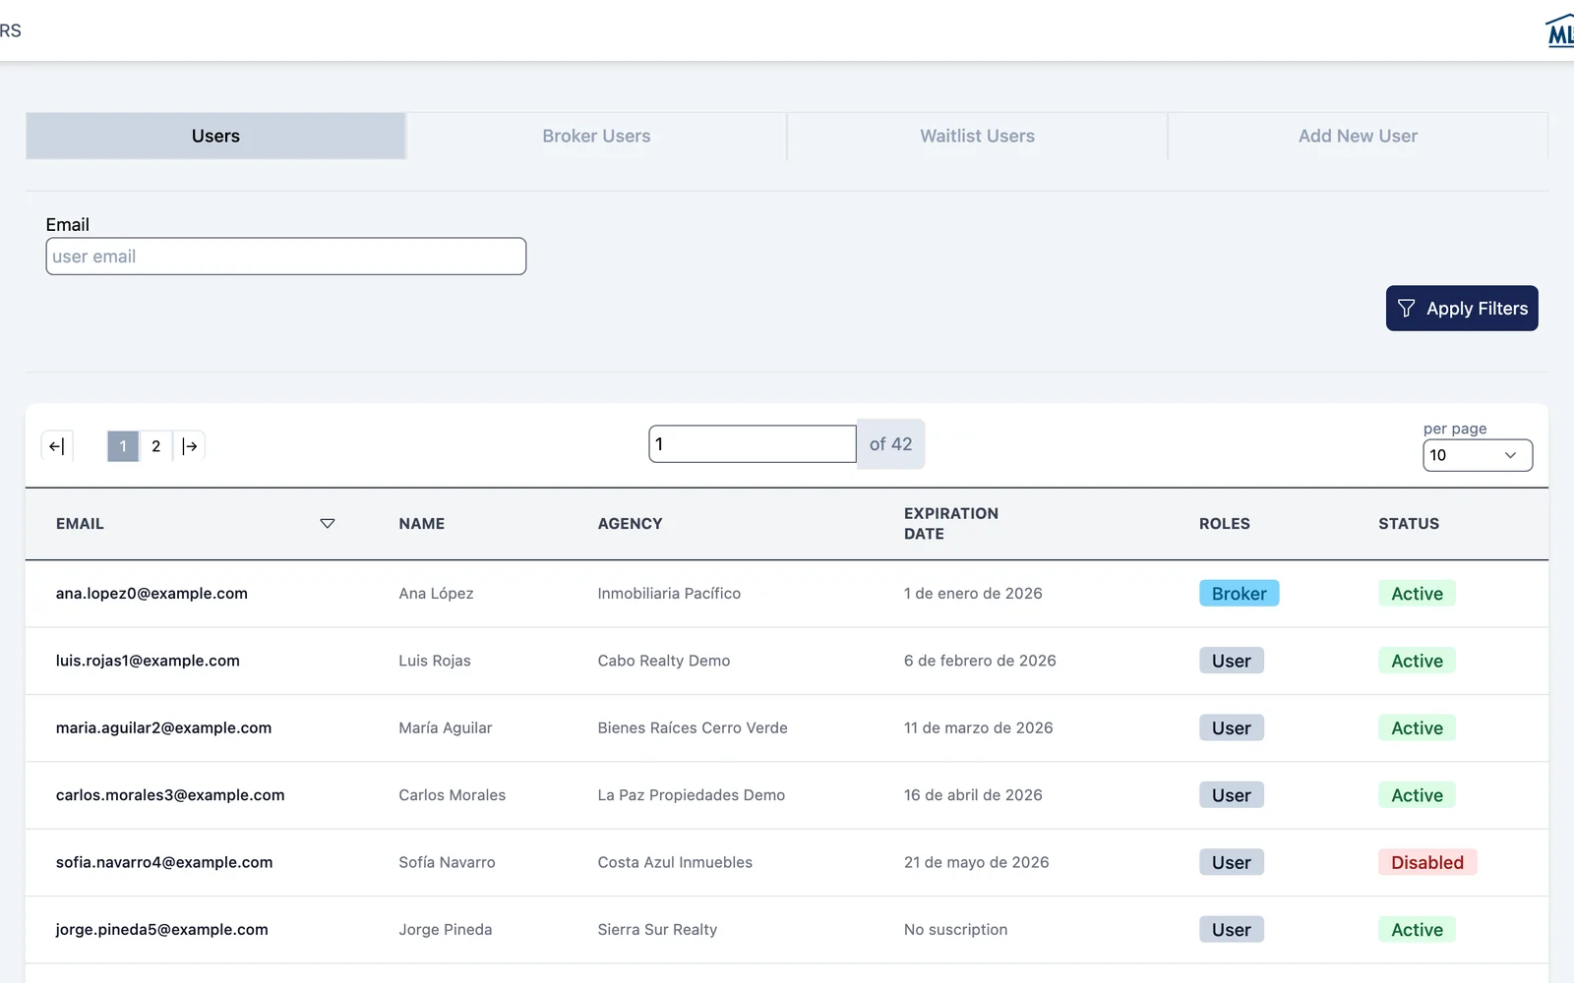Apply Filters button

(1462, 309)
